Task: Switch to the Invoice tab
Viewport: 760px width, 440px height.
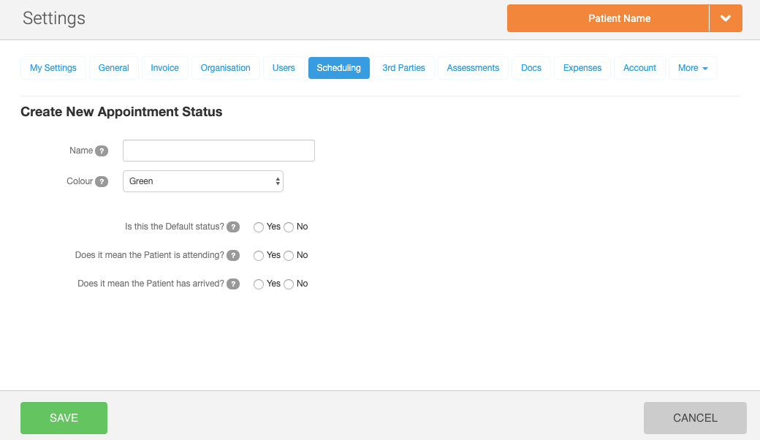Action: pos(164,68)
